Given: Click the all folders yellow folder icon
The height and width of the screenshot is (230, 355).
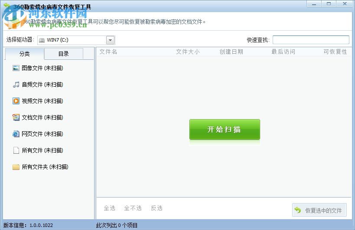Looking at the screenshot, I should (x=16, y=167).
